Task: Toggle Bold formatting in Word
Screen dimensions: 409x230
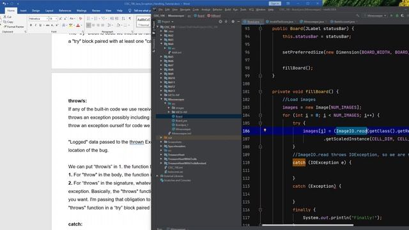Action: click(31, 25)
